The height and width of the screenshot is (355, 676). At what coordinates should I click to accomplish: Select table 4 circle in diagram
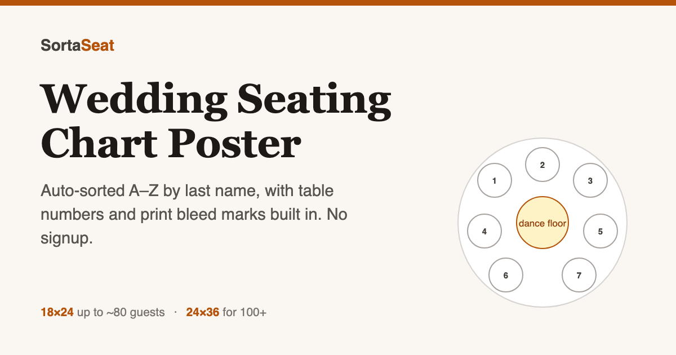coord(484,231)
